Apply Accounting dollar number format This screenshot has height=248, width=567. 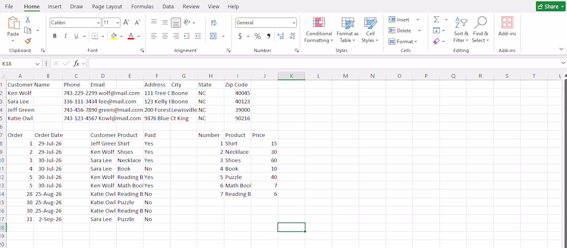pyautogui.click(x=240, y=36)
